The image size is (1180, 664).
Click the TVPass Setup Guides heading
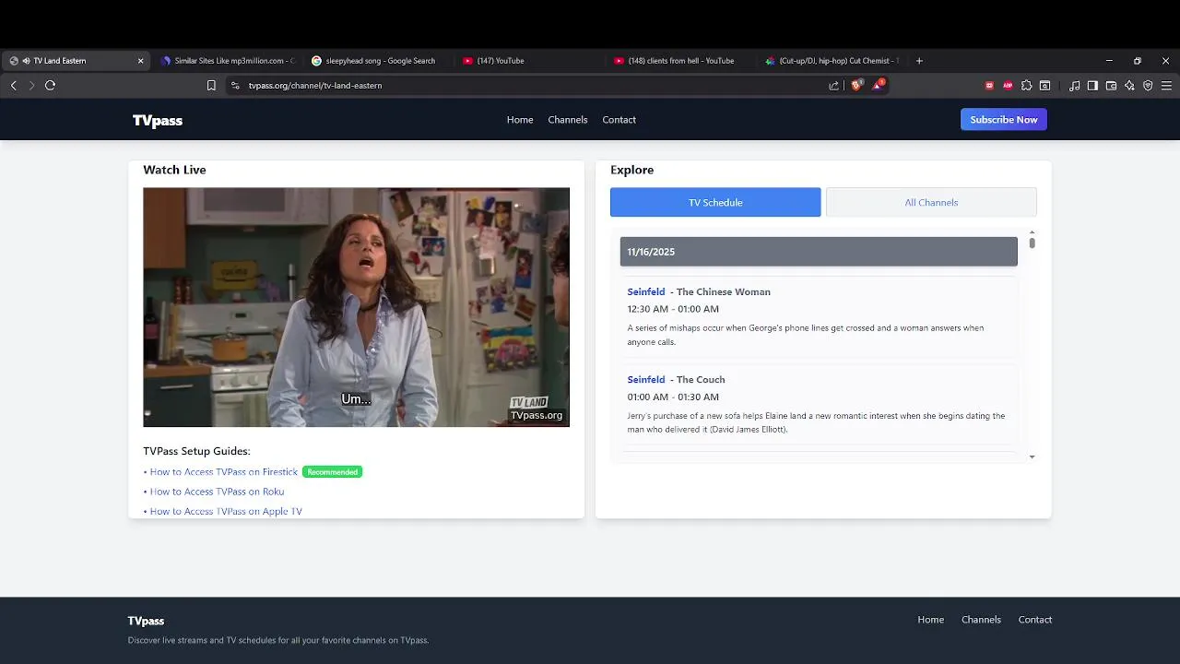coord(196,451)
